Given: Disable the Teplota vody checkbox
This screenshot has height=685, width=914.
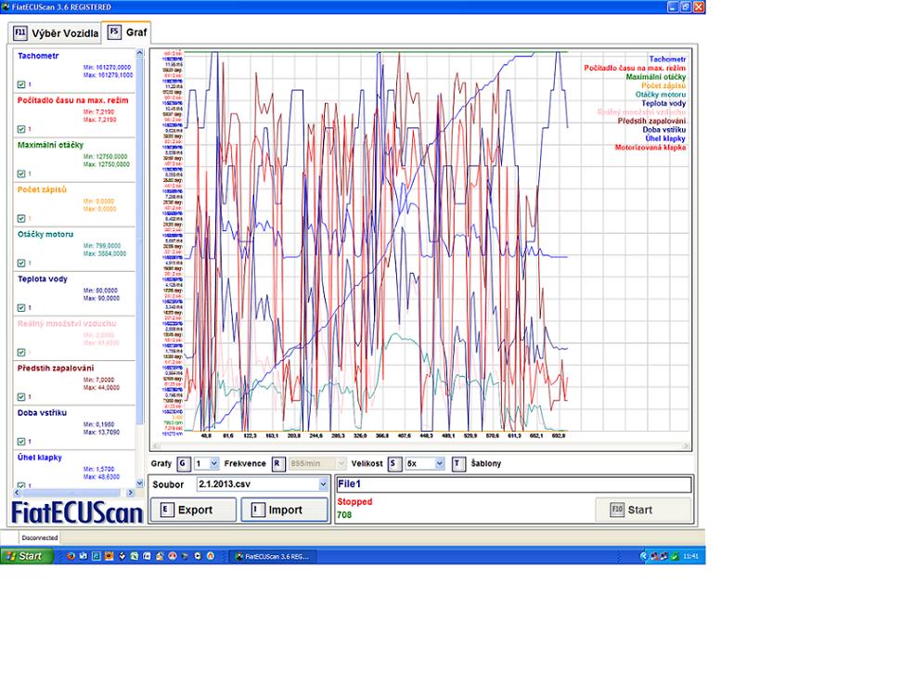Looking at the screenshot, I should click(x=21, y=307).
